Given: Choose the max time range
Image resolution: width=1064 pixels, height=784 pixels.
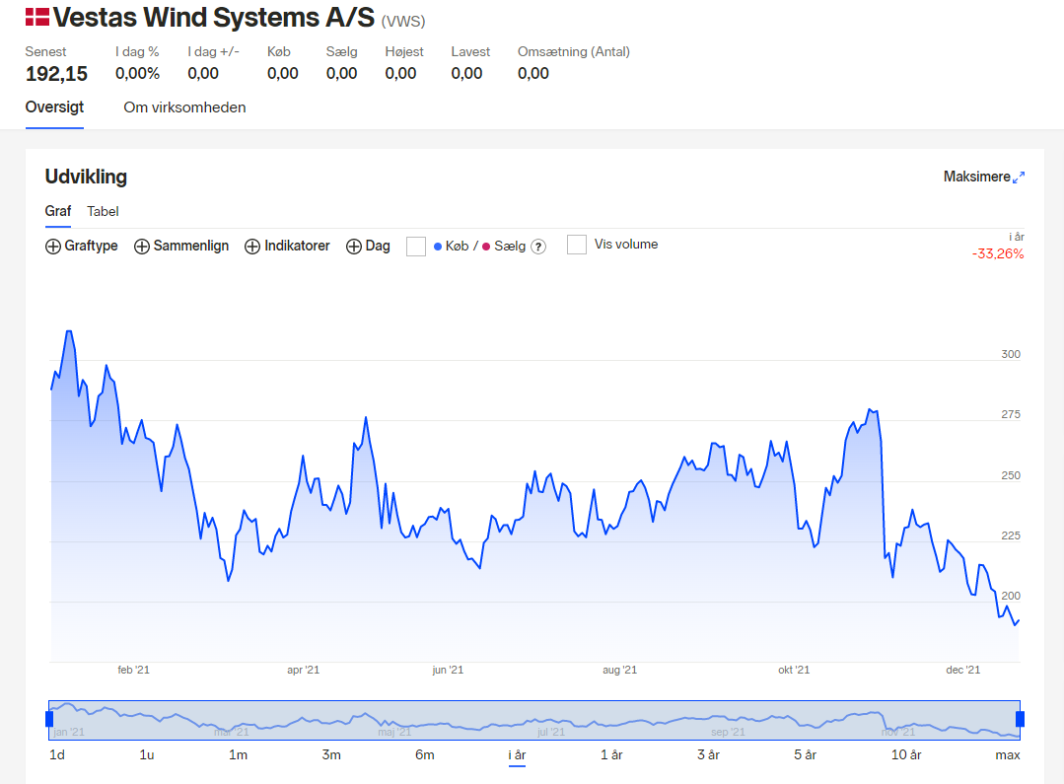Looking at the screenshot, I should coord(1008,754).
